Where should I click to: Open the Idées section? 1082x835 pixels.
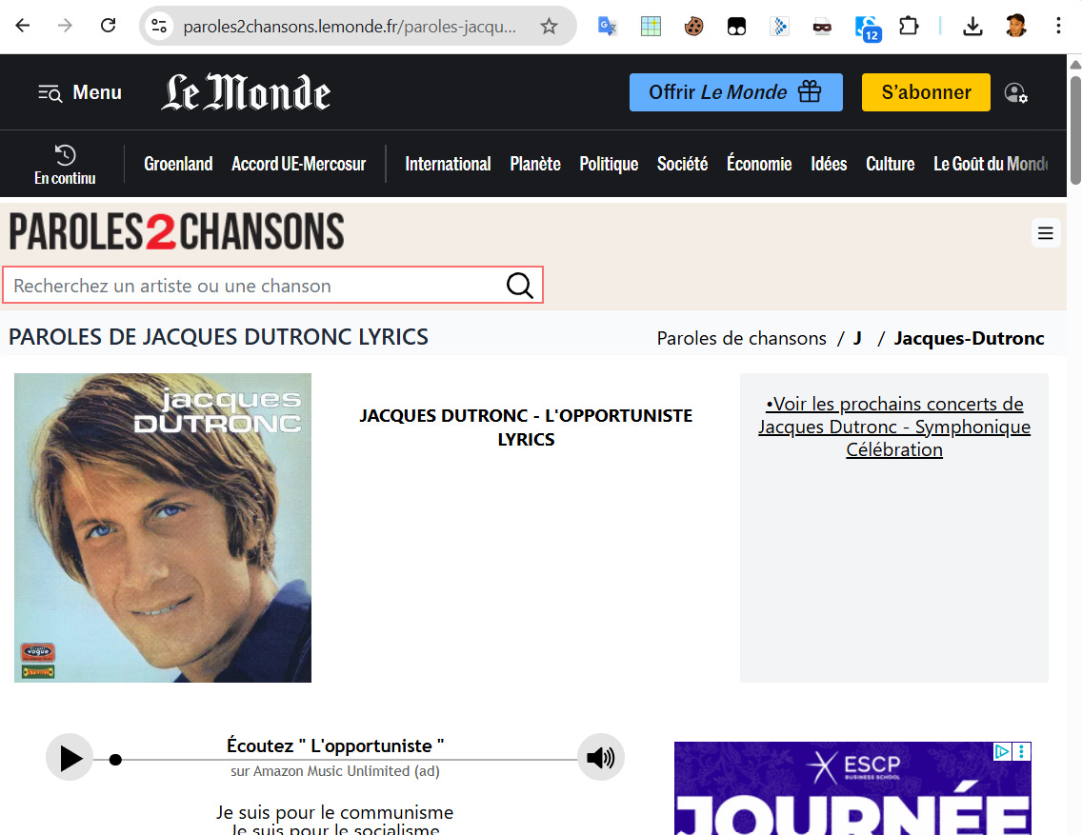click(x=829, y=164)
